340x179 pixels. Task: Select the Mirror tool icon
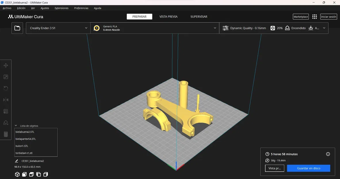[6, 100]
